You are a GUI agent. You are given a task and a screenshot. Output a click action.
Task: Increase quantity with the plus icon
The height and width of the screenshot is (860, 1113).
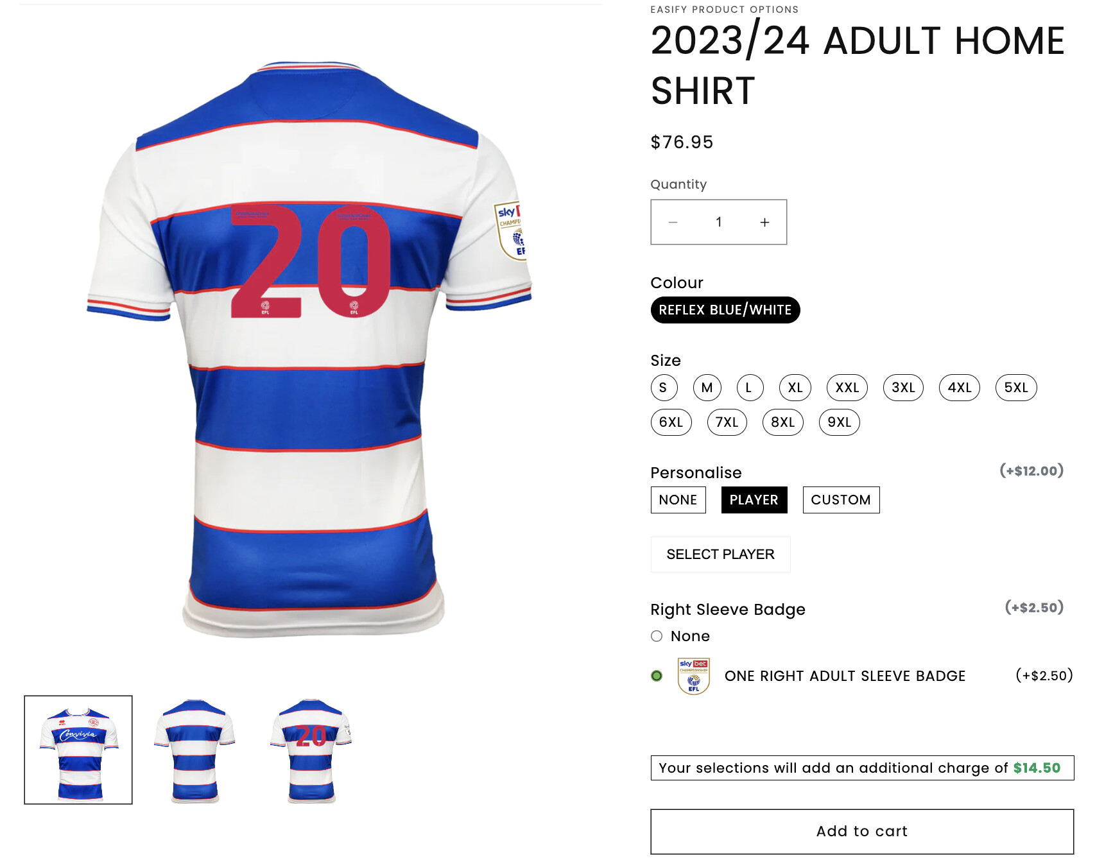[x=764, y=222]
